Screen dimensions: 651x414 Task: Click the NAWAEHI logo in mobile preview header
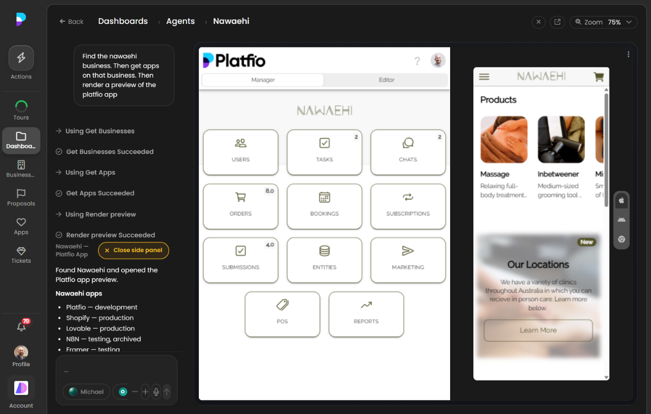click(x=541, y=76)
